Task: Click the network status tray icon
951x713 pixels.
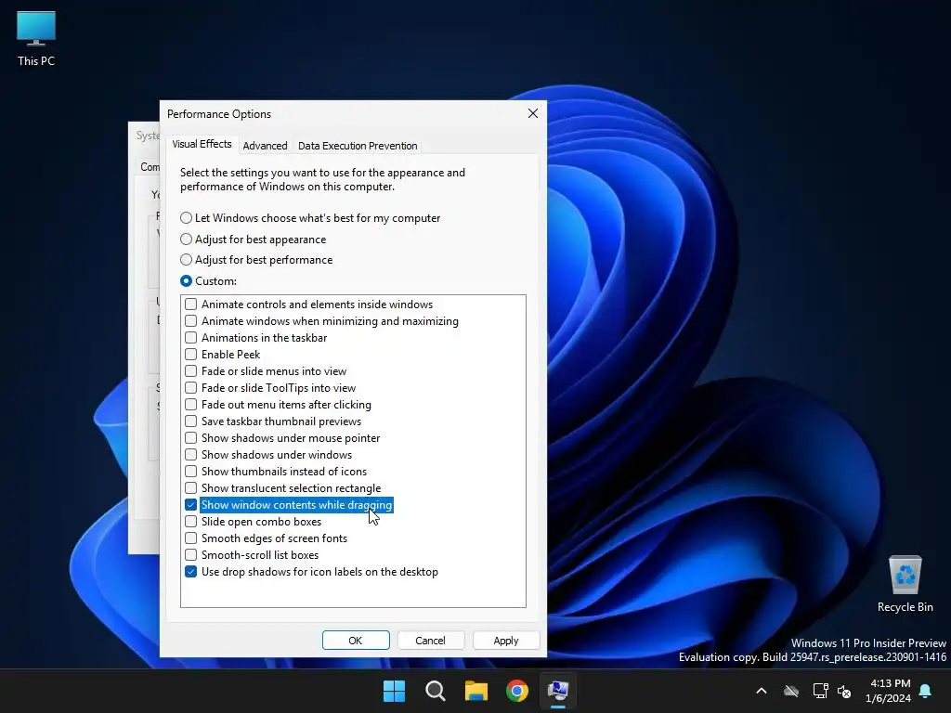Action: (x=820, y=691)
